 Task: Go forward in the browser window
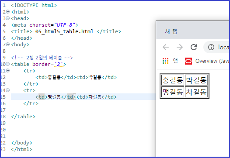tap(180, 47)
